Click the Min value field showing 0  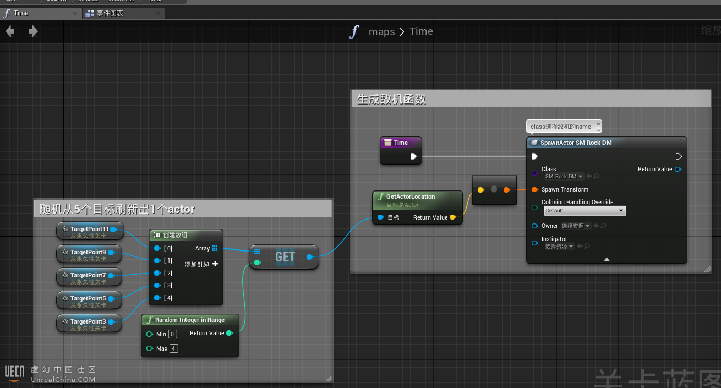pos(173,334)
